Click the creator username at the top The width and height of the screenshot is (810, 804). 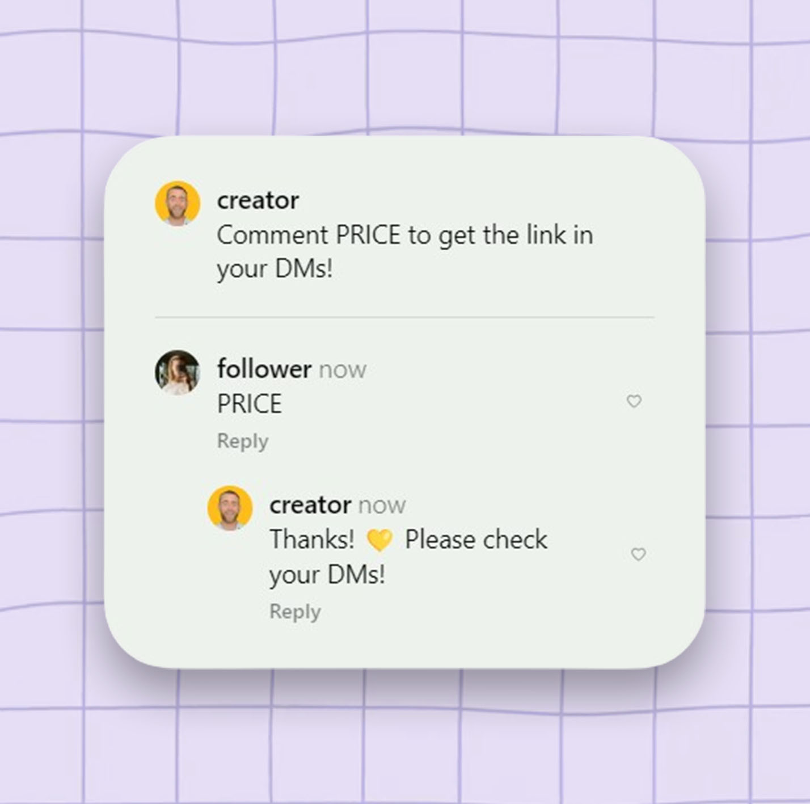(258, 200)
